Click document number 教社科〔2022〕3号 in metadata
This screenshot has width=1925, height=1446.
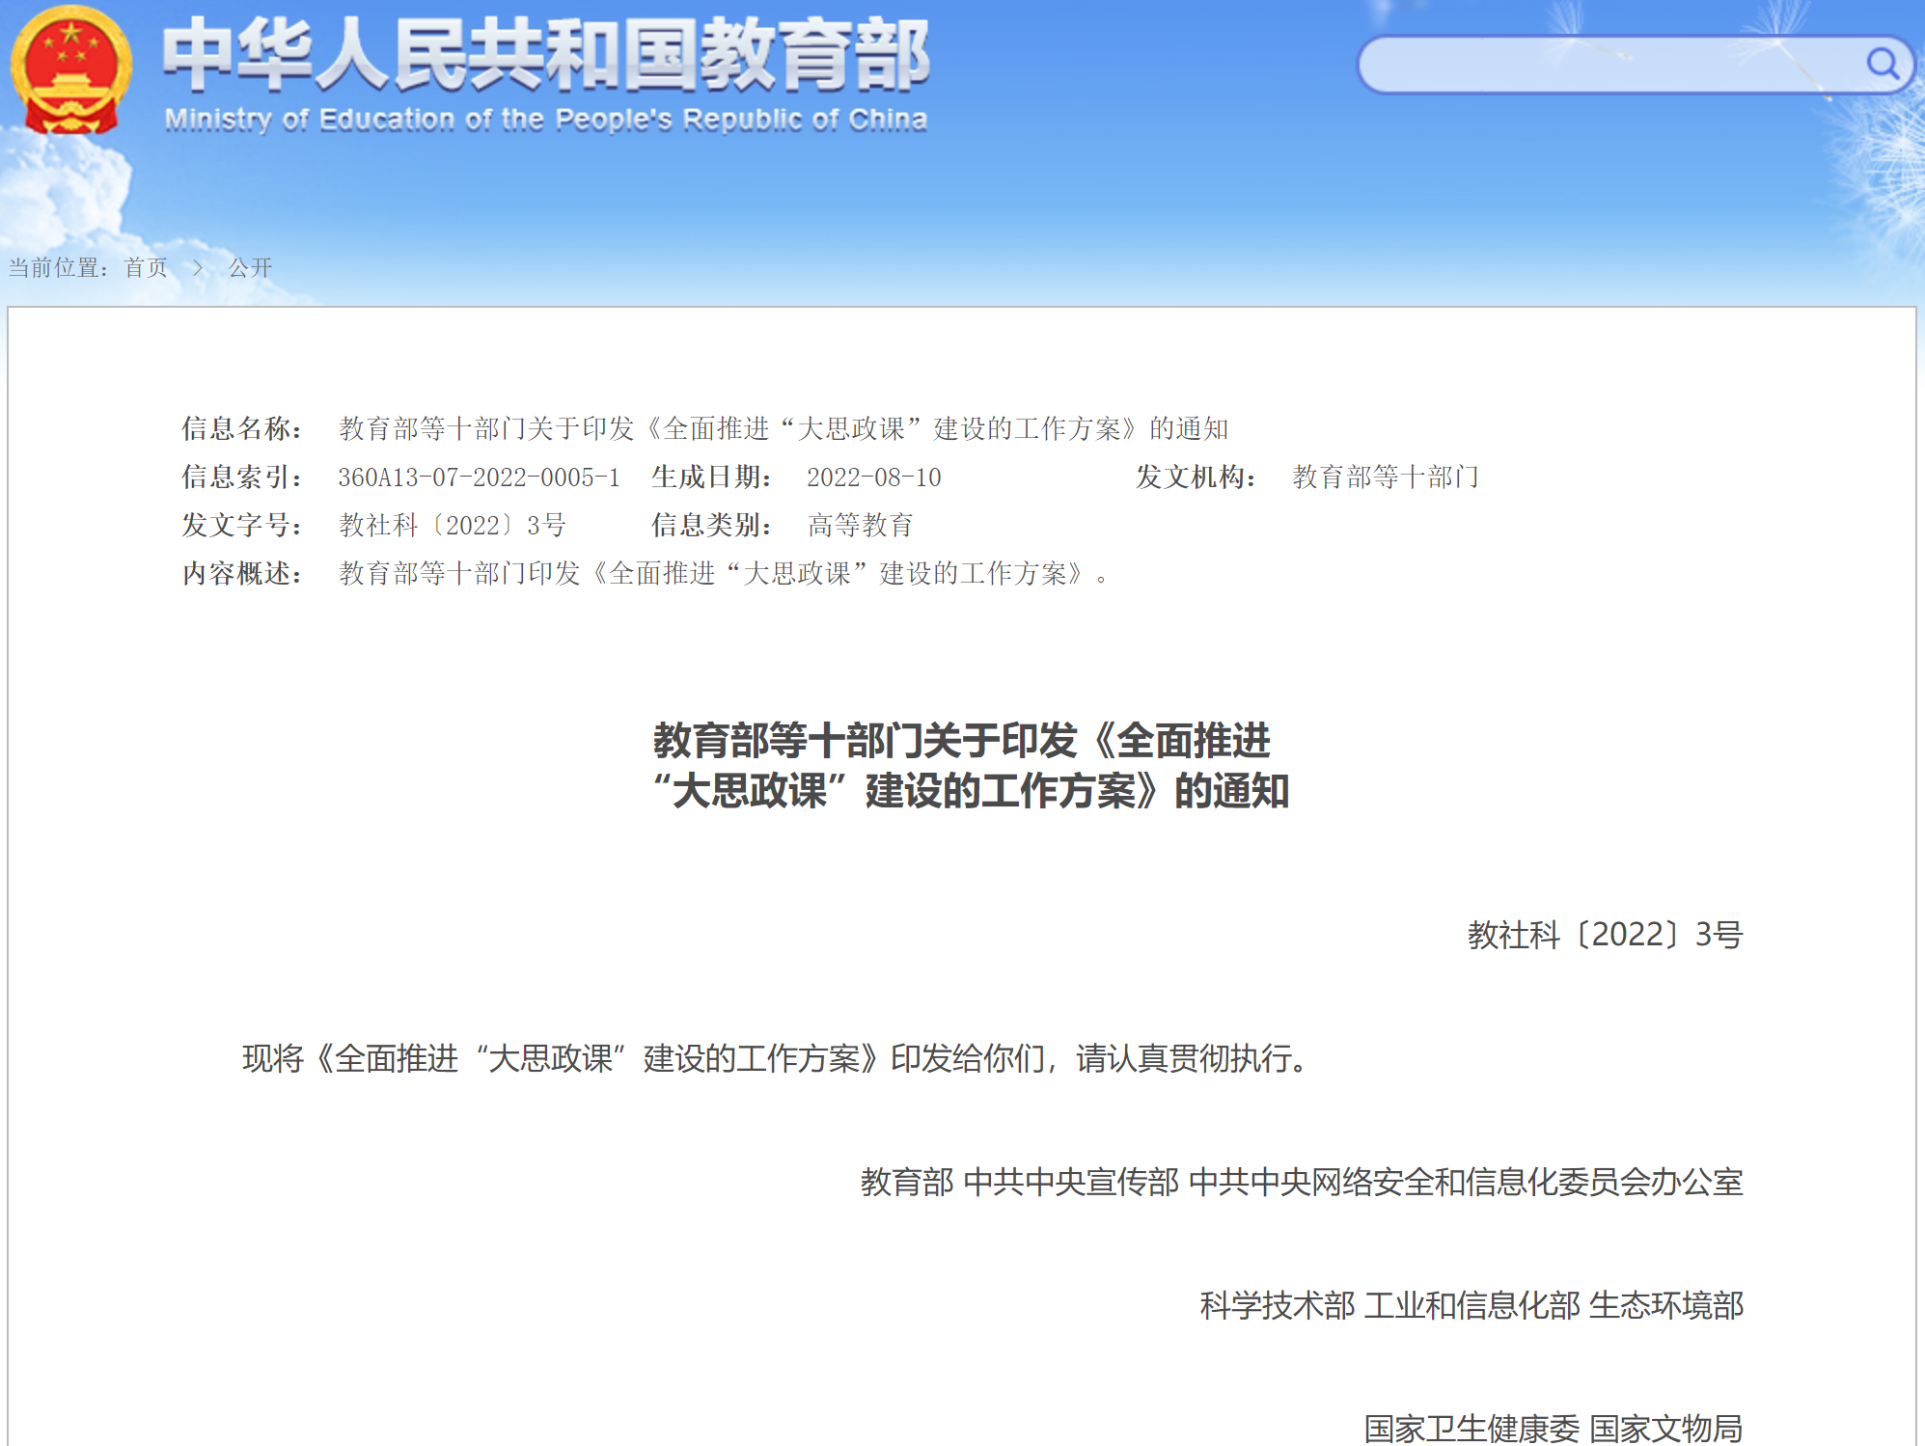pos(453,525)
